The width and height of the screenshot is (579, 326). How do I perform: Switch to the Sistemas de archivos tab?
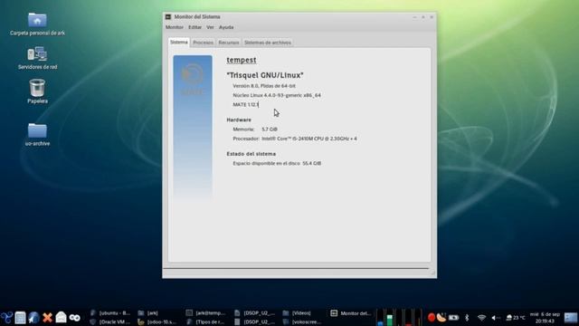[268, 43]
